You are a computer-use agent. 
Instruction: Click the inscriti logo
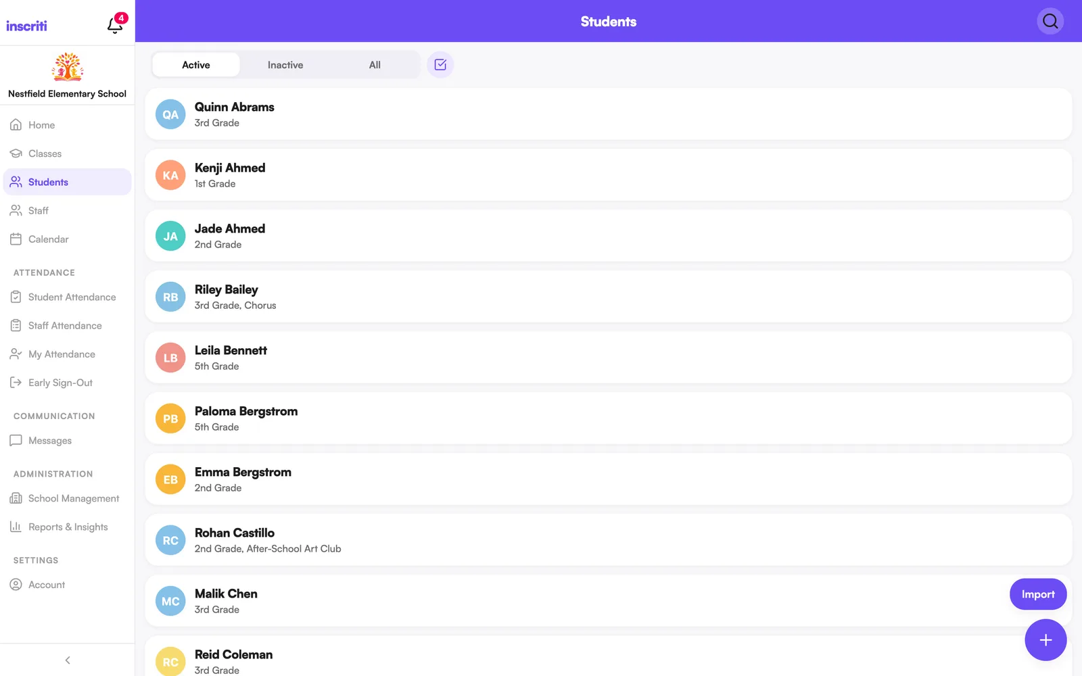26,26
